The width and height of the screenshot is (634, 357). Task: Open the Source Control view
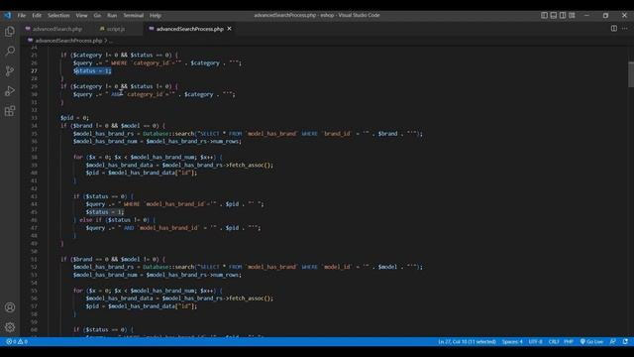tap(10, 71)
